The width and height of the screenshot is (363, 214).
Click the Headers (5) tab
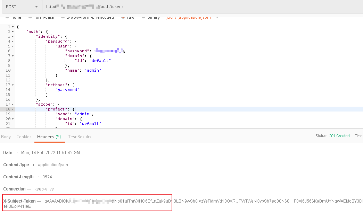tap(49, 136)
